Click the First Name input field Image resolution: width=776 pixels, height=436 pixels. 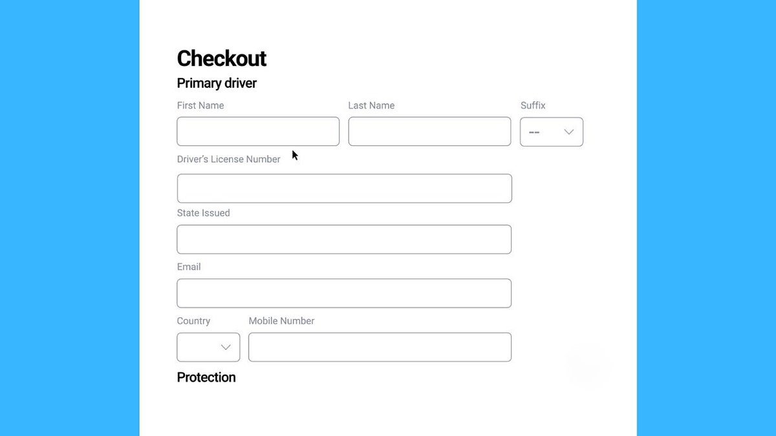257,131
